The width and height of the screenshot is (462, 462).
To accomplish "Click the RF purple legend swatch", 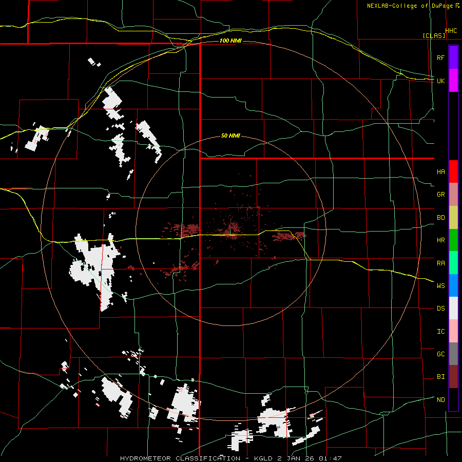I will 453,57.
